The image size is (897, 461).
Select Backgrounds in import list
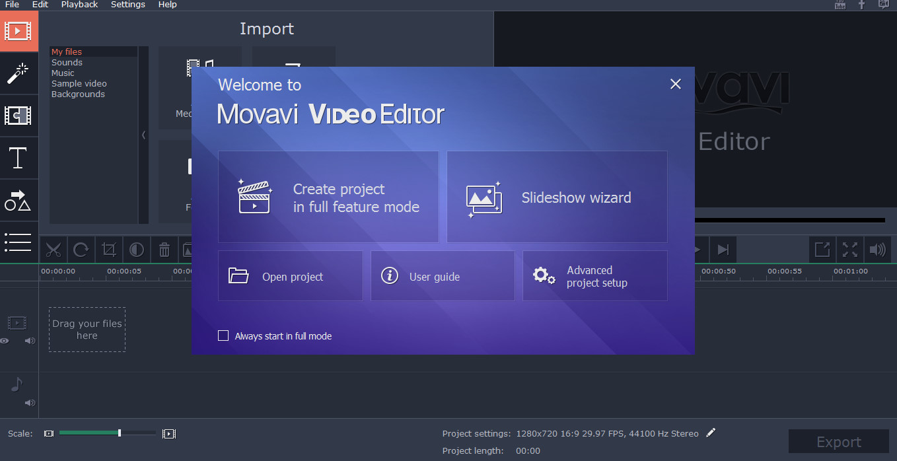[x=94, y=94]
